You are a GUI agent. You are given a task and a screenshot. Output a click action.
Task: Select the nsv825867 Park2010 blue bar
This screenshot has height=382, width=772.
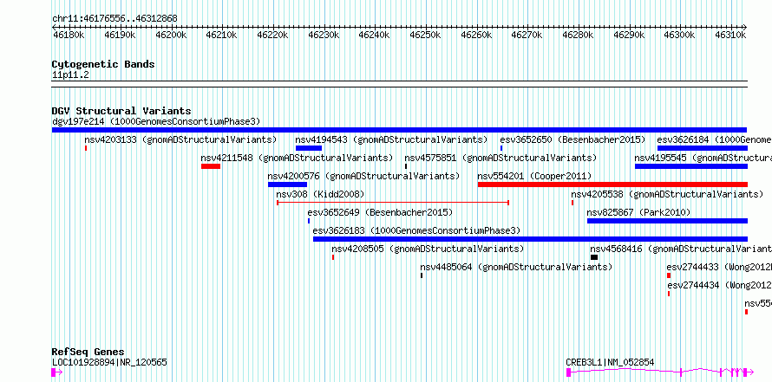point(667,221)
